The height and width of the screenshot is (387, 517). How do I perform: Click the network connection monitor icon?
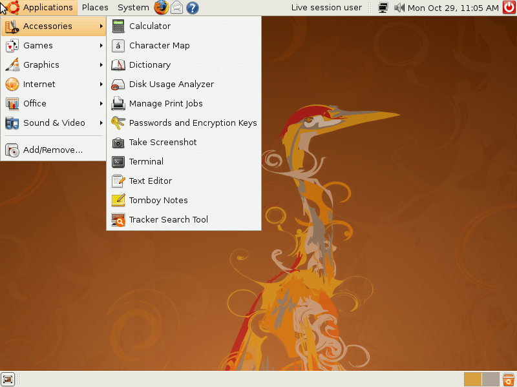[383, 8]
